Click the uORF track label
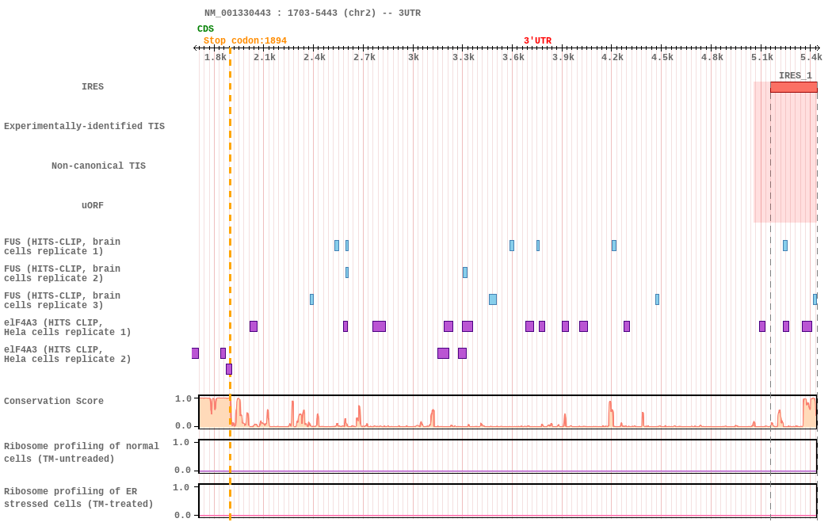The width and height of the screenshot is (832, 526). coord(93,206)
